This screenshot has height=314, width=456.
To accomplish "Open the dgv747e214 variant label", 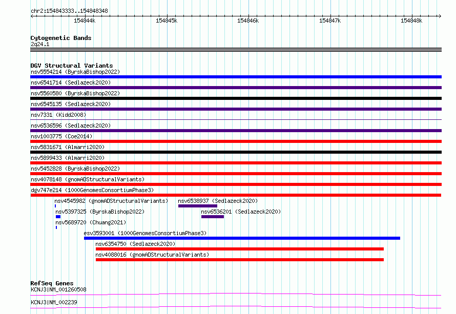I will pyautogui.click(x=92, y=190).
